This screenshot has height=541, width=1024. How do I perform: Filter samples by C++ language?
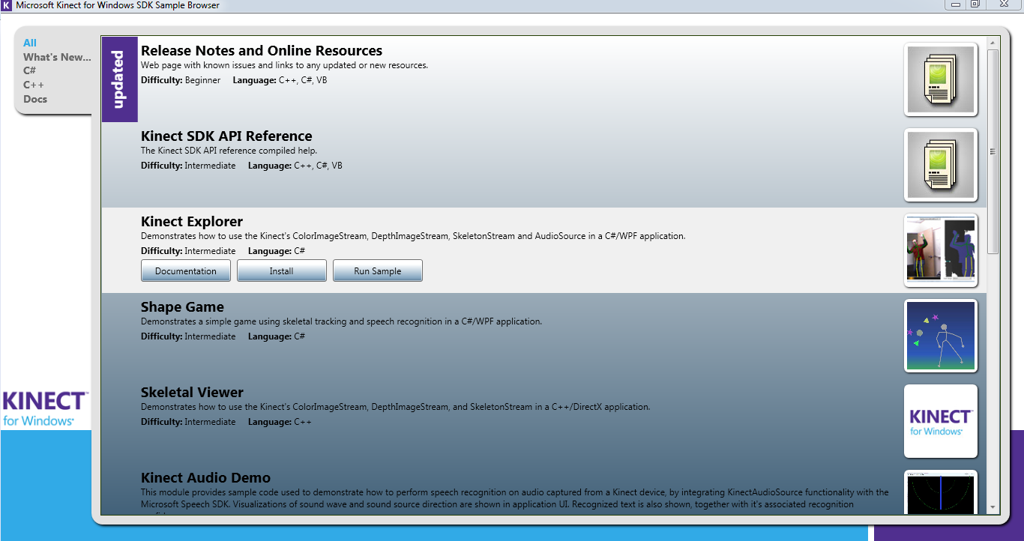pos(34,85)
